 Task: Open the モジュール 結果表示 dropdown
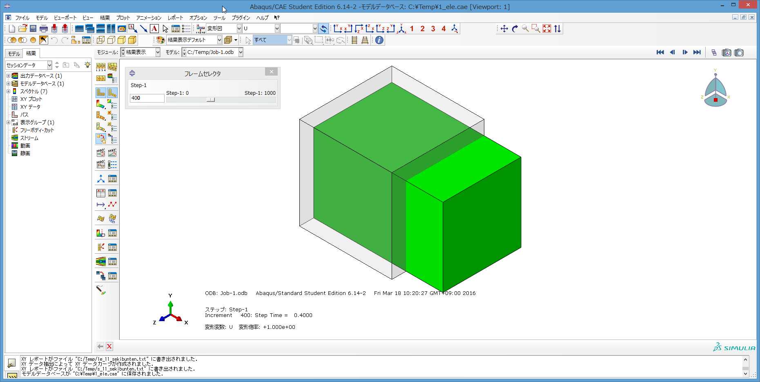(x=158, y=52)
